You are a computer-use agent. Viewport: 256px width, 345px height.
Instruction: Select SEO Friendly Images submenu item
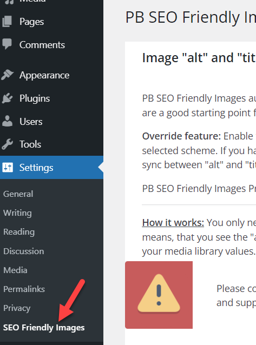(x=44, y=327)
